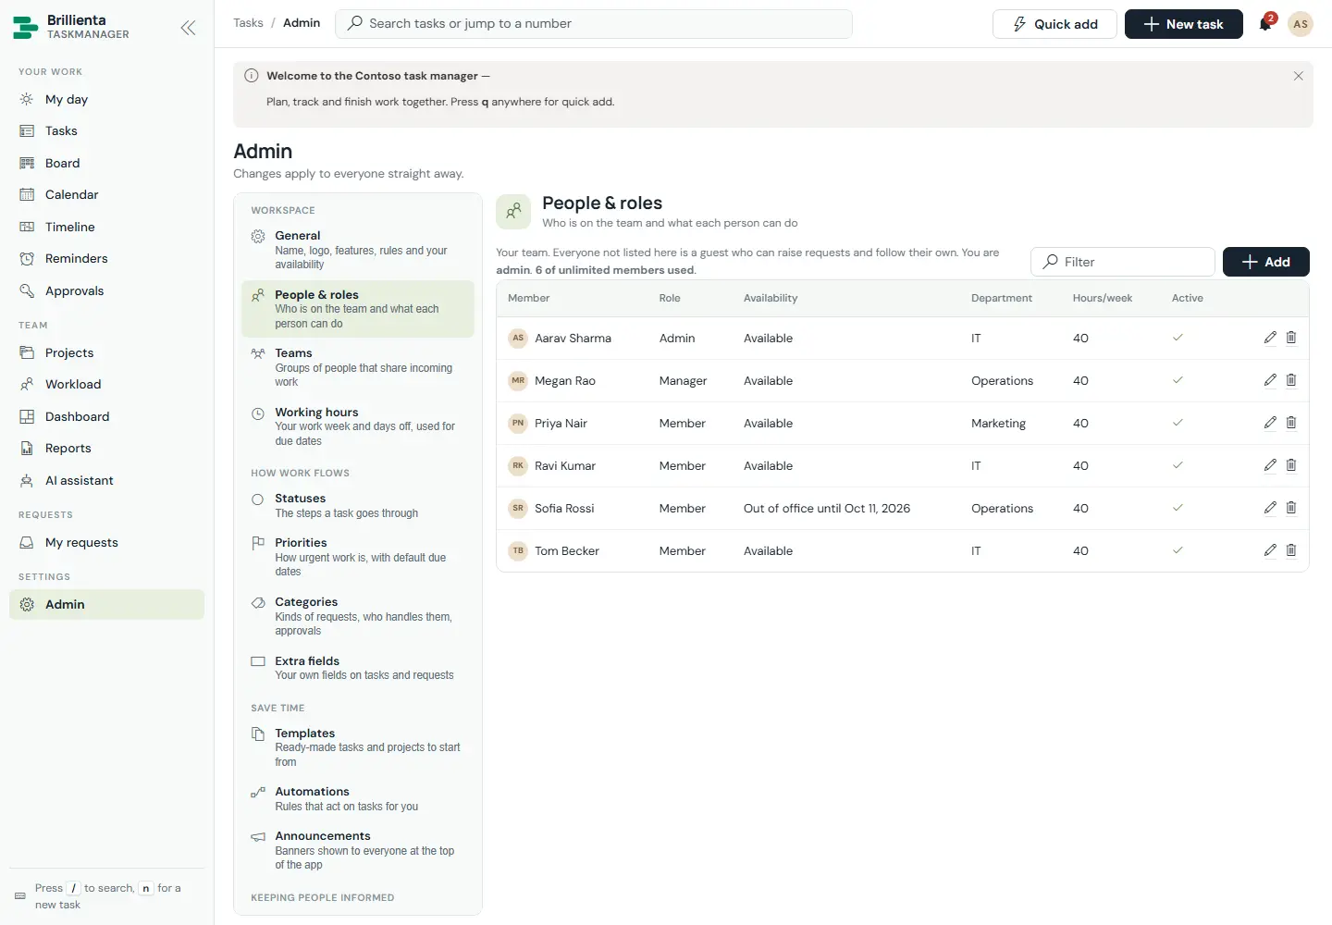Select General workspace settings
Image resolution: width=1332 pixels, height=925 pixels.
pos(358,250)
